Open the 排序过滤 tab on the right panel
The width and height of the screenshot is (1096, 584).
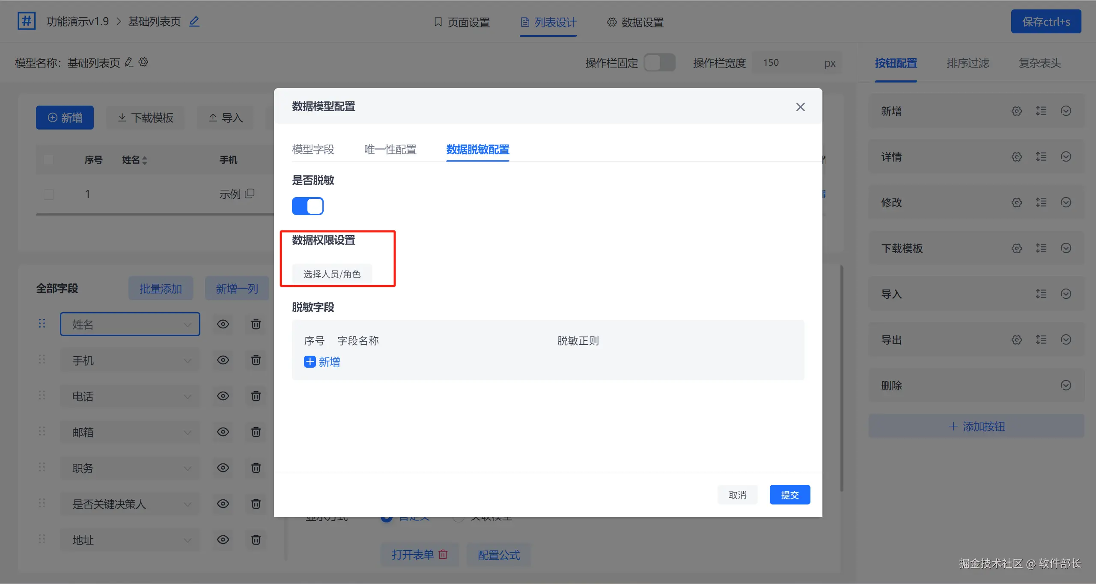click(968, 63)
